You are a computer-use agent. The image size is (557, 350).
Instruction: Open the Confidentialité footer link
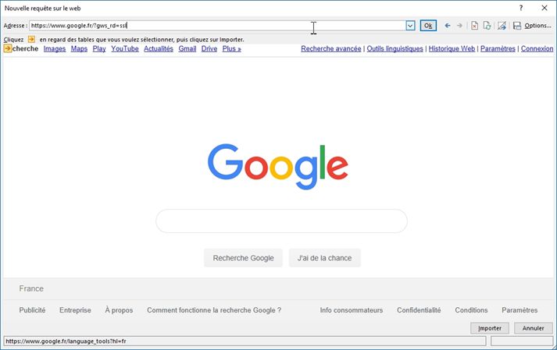pyautogui.click(x=419, y=310)
